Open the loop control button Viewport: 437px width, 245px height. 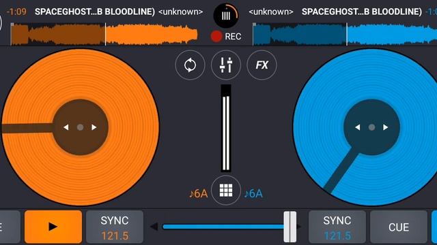coord(190,65)
